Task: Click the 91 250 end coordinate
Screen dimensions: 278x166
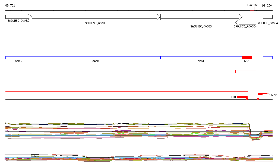Action: [x=267, y=5]
